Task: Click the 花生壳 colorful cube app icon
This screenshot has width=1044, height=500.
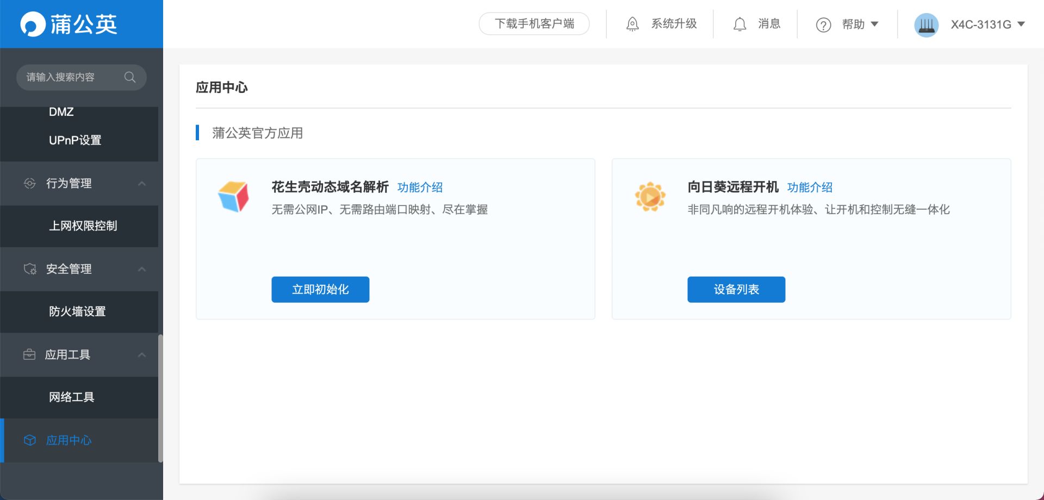Action: pos(233,196)
